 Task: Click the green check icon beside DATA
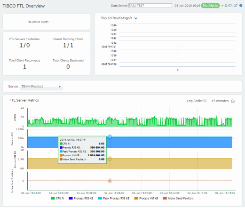222,6
